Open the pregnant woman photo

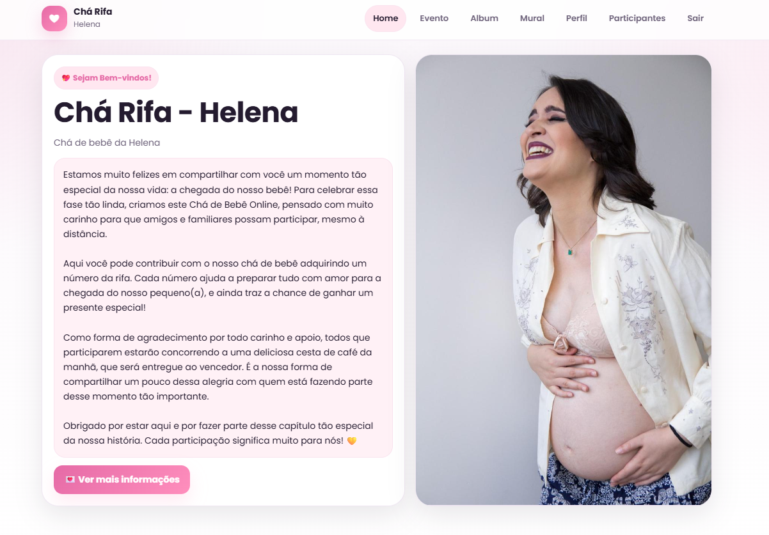pyautogui.click(x=564, y=280)
